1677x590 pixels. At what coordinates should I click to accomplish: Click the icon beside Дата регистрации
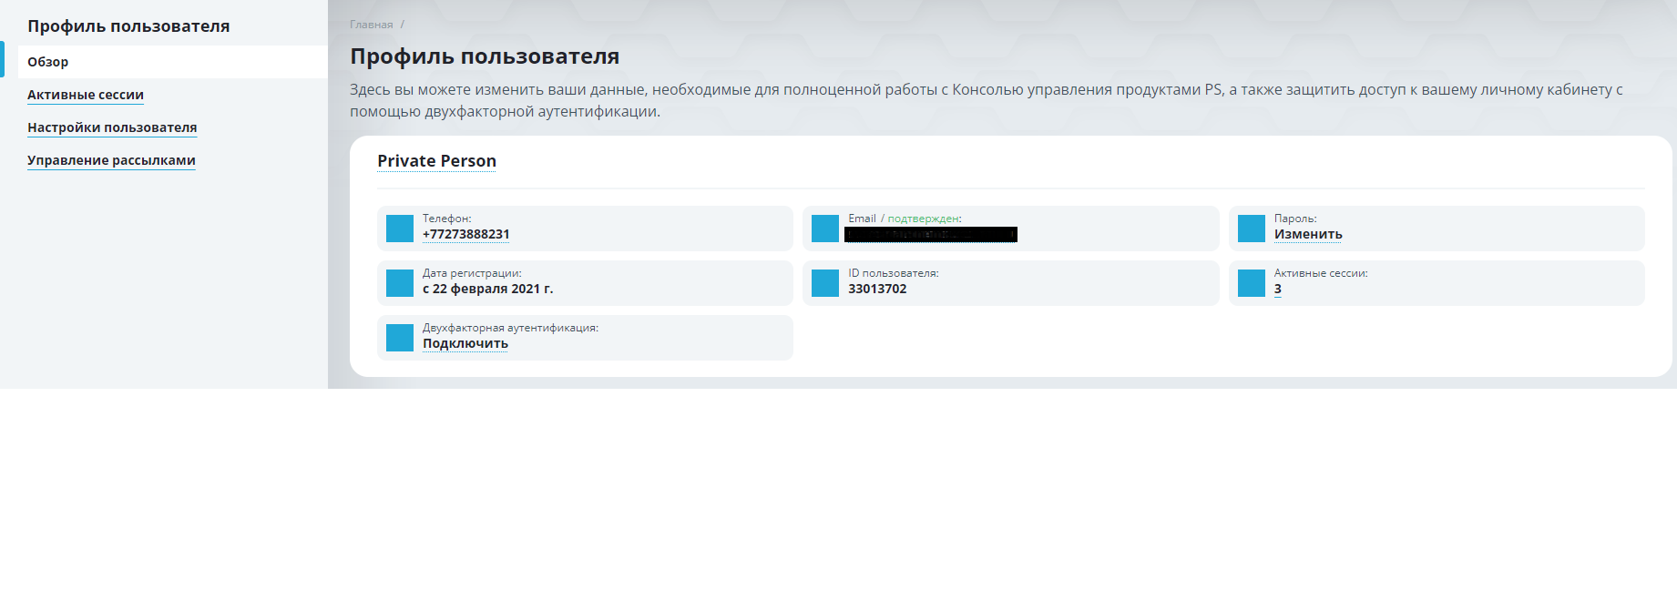[x=400, y=283]
